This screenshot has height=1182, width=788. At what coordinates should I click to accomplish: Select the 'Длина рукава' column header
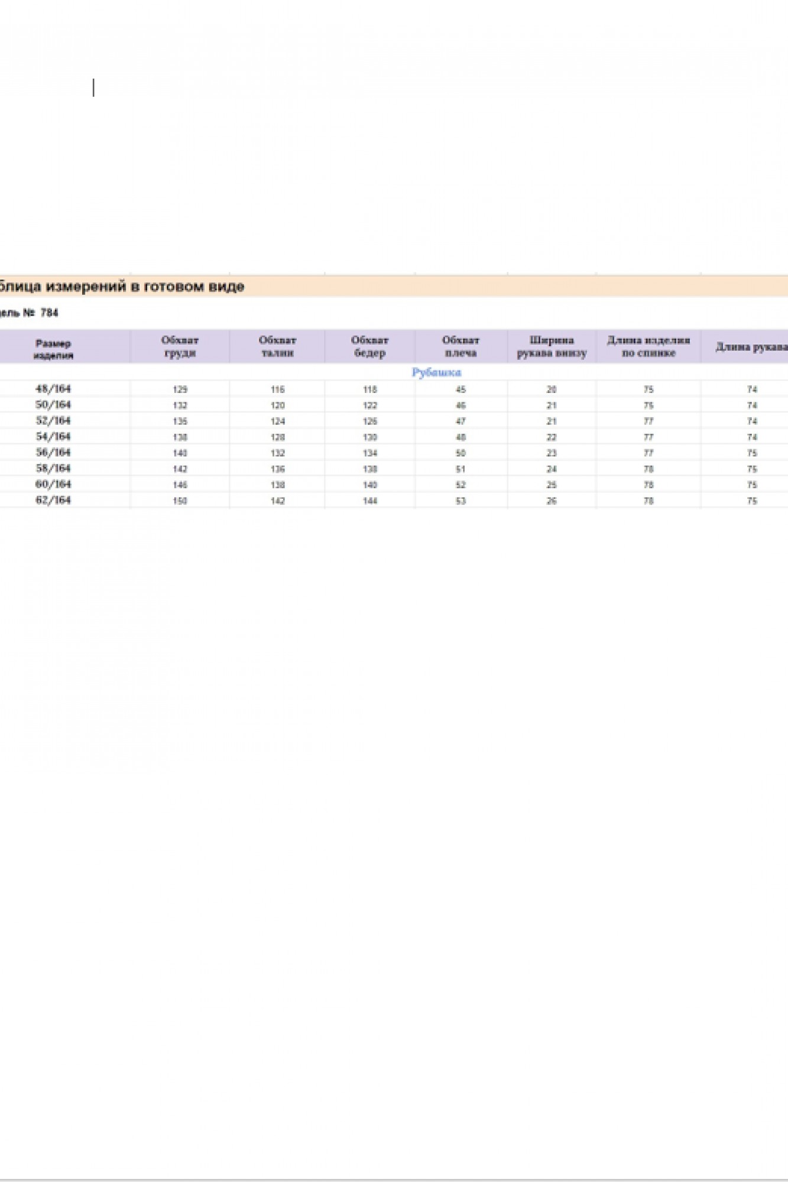click(751, 347)
